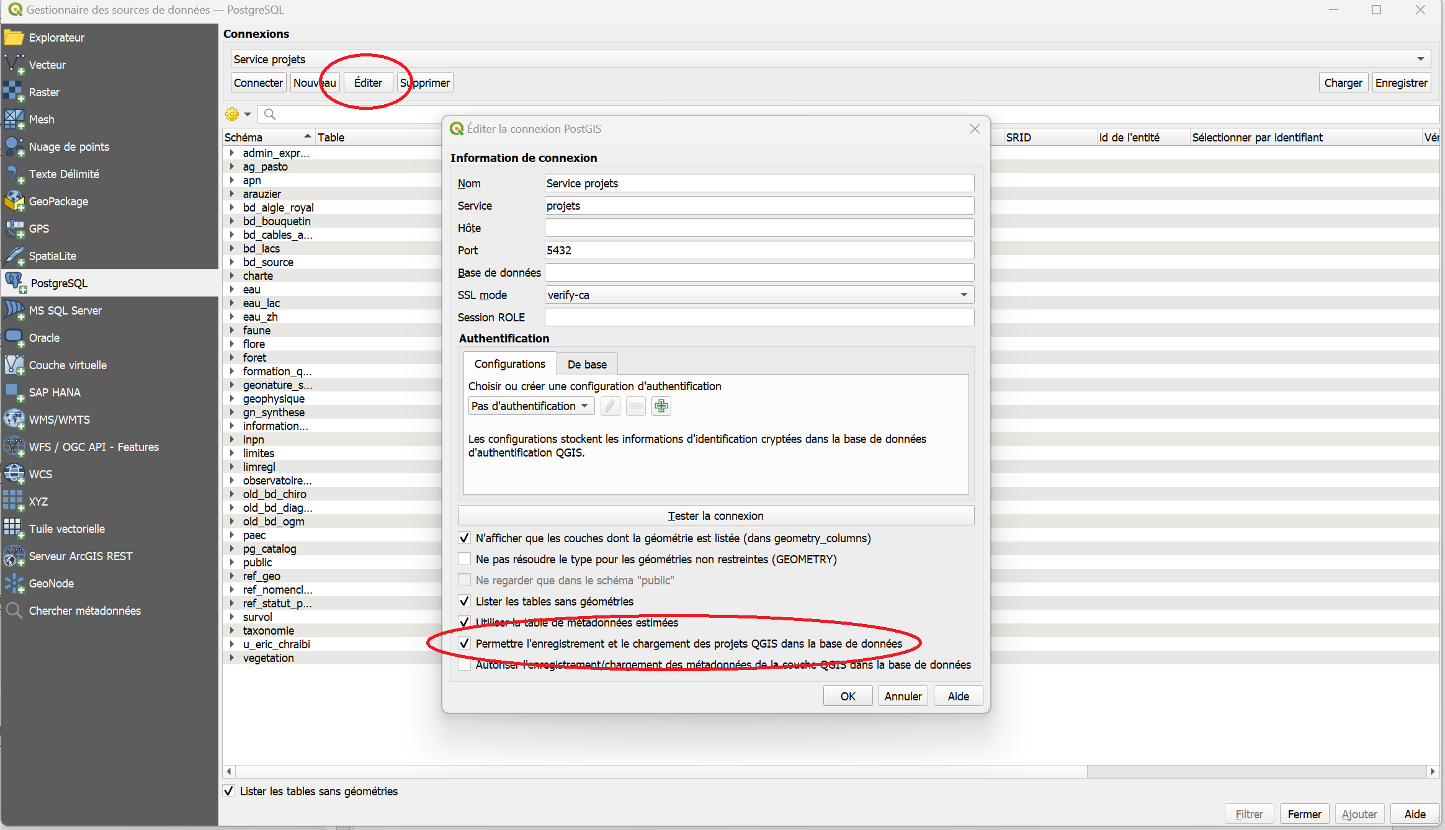Image resolution: width=1445 pixels, height=830 pixels.
Task: Select the Raster source type
Action: [x=109, y=92]
